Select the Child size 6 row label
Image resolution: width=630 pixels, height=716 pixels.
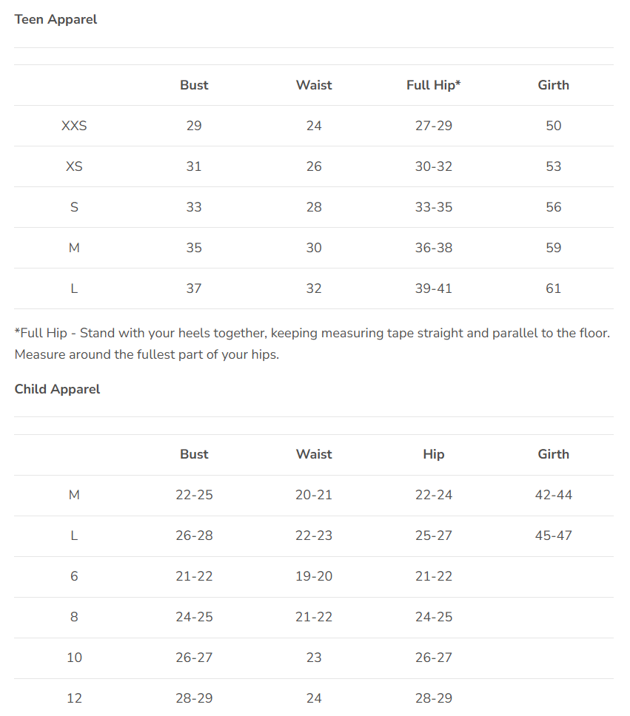click(74, 576)
